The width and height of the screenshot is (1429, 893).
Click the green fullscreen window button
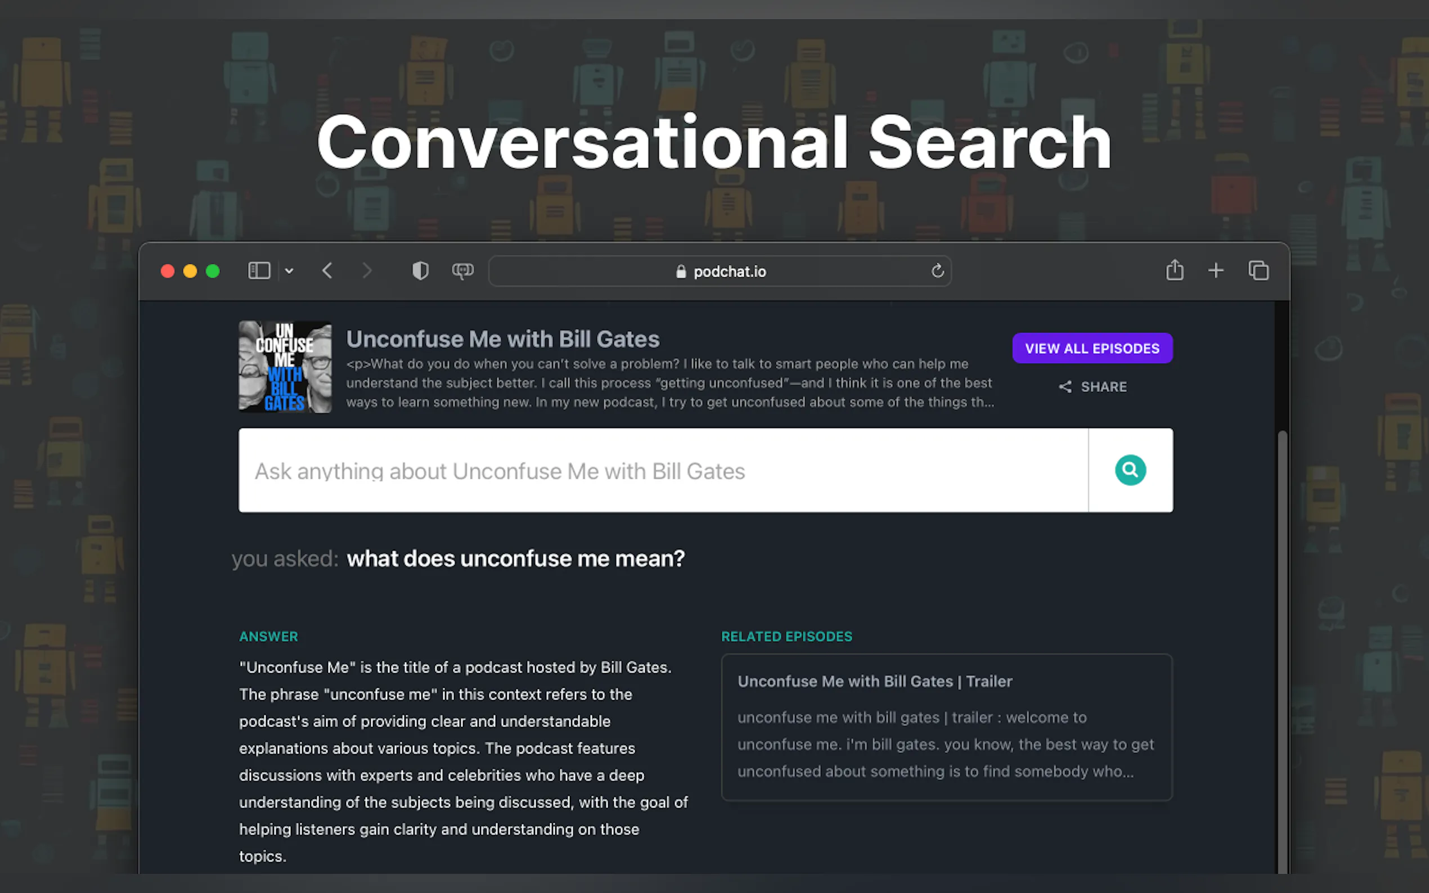pyautogui.click(x=213, y=271)
